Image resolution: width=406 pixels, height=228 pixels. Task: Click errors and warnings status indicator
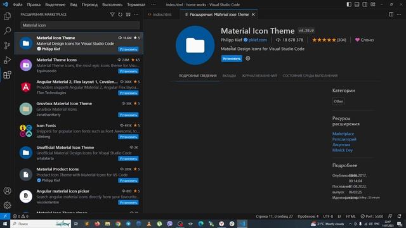click(x=20, y=216)
